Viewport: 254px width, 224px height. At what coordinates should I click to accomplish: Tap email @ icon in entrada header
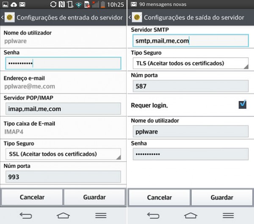tap(10, 17)
